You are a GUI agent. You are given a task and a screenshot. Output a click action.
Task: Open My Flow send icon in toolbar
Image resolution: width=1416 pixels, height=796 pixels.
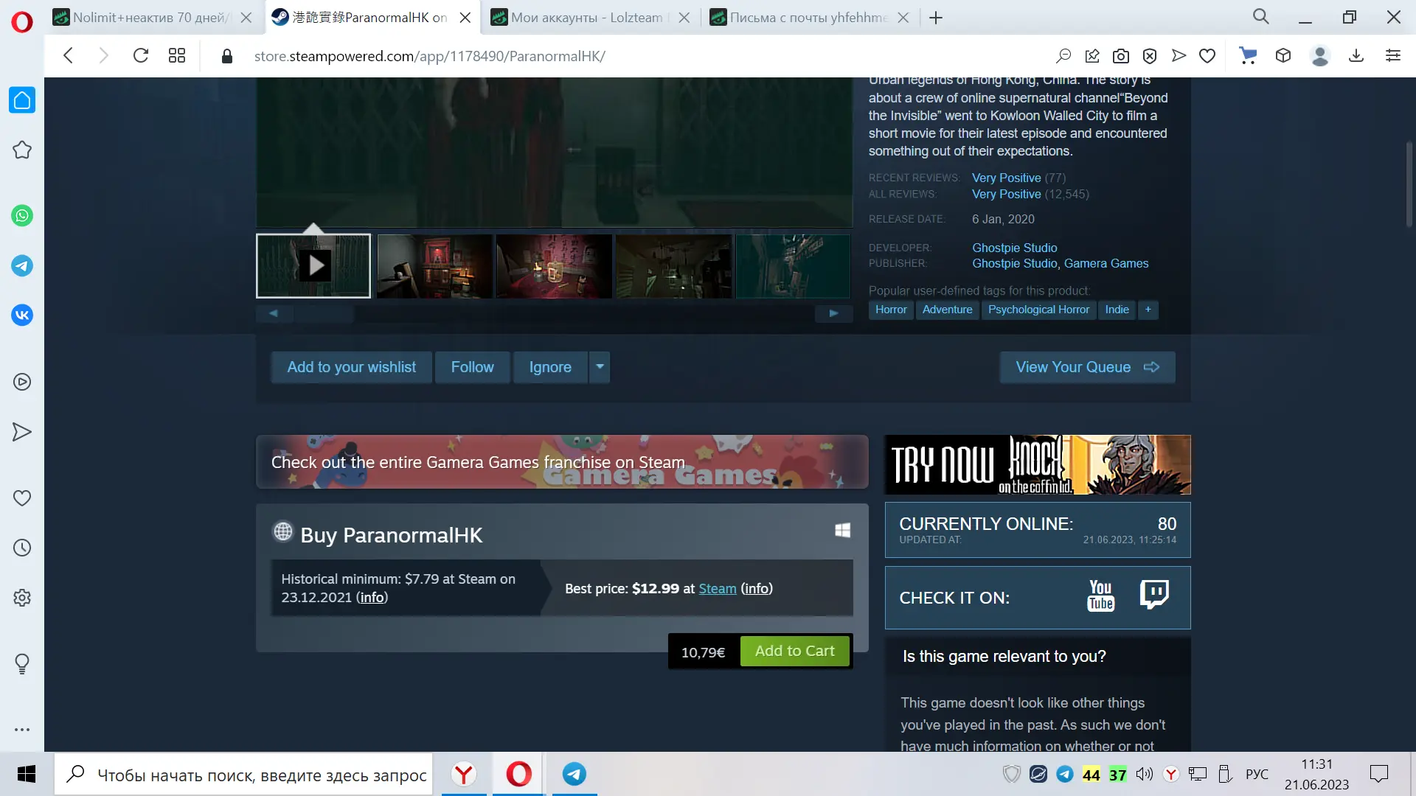tap(1179, 56)
